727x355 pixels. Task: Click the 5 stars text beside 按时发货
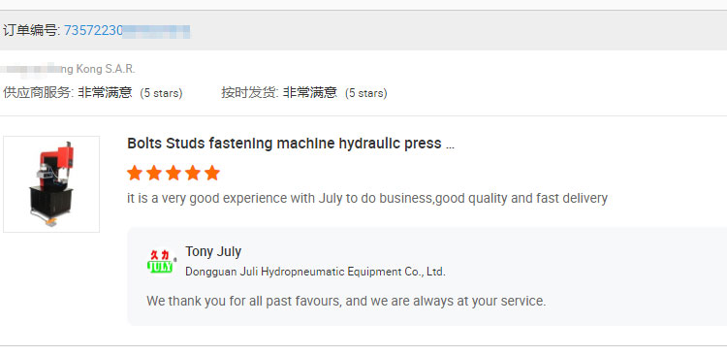click(366, 93)
